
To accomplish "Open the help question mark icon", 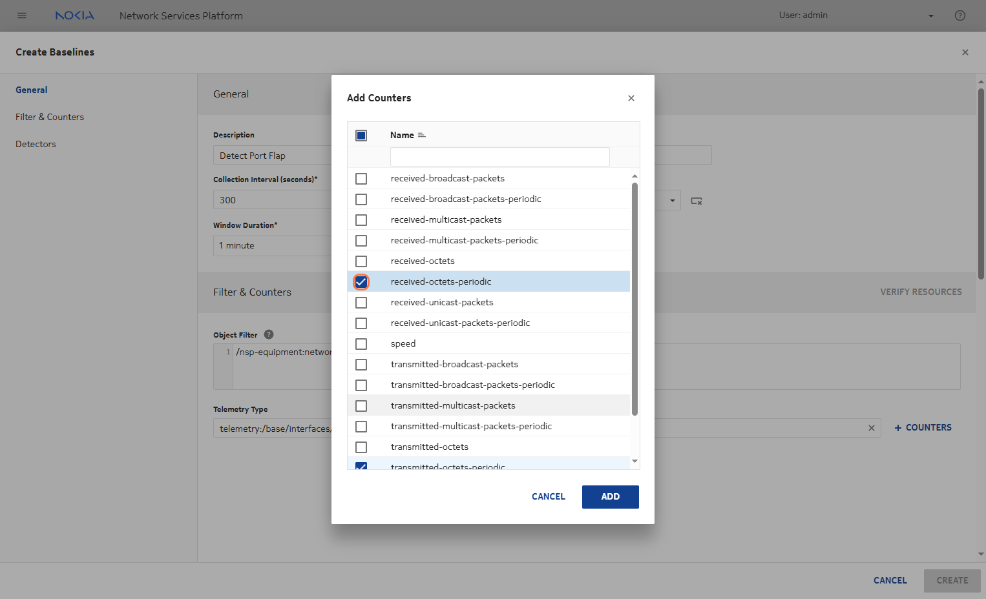I will tap(960, 15).
